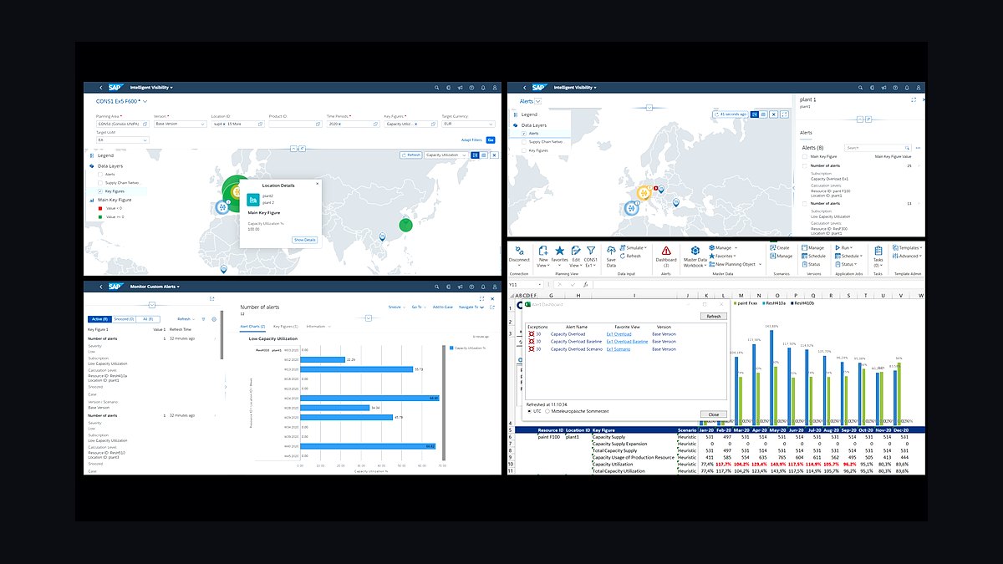The width and height of the screenshot is (1003, 564).
Task: Go back using Monitor Custom Alerts back arrow
Action: point(99,287)
